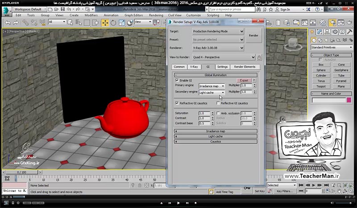
Task: Switch to the Hierarchy panel tab icon
Action: tap(327, 32)
